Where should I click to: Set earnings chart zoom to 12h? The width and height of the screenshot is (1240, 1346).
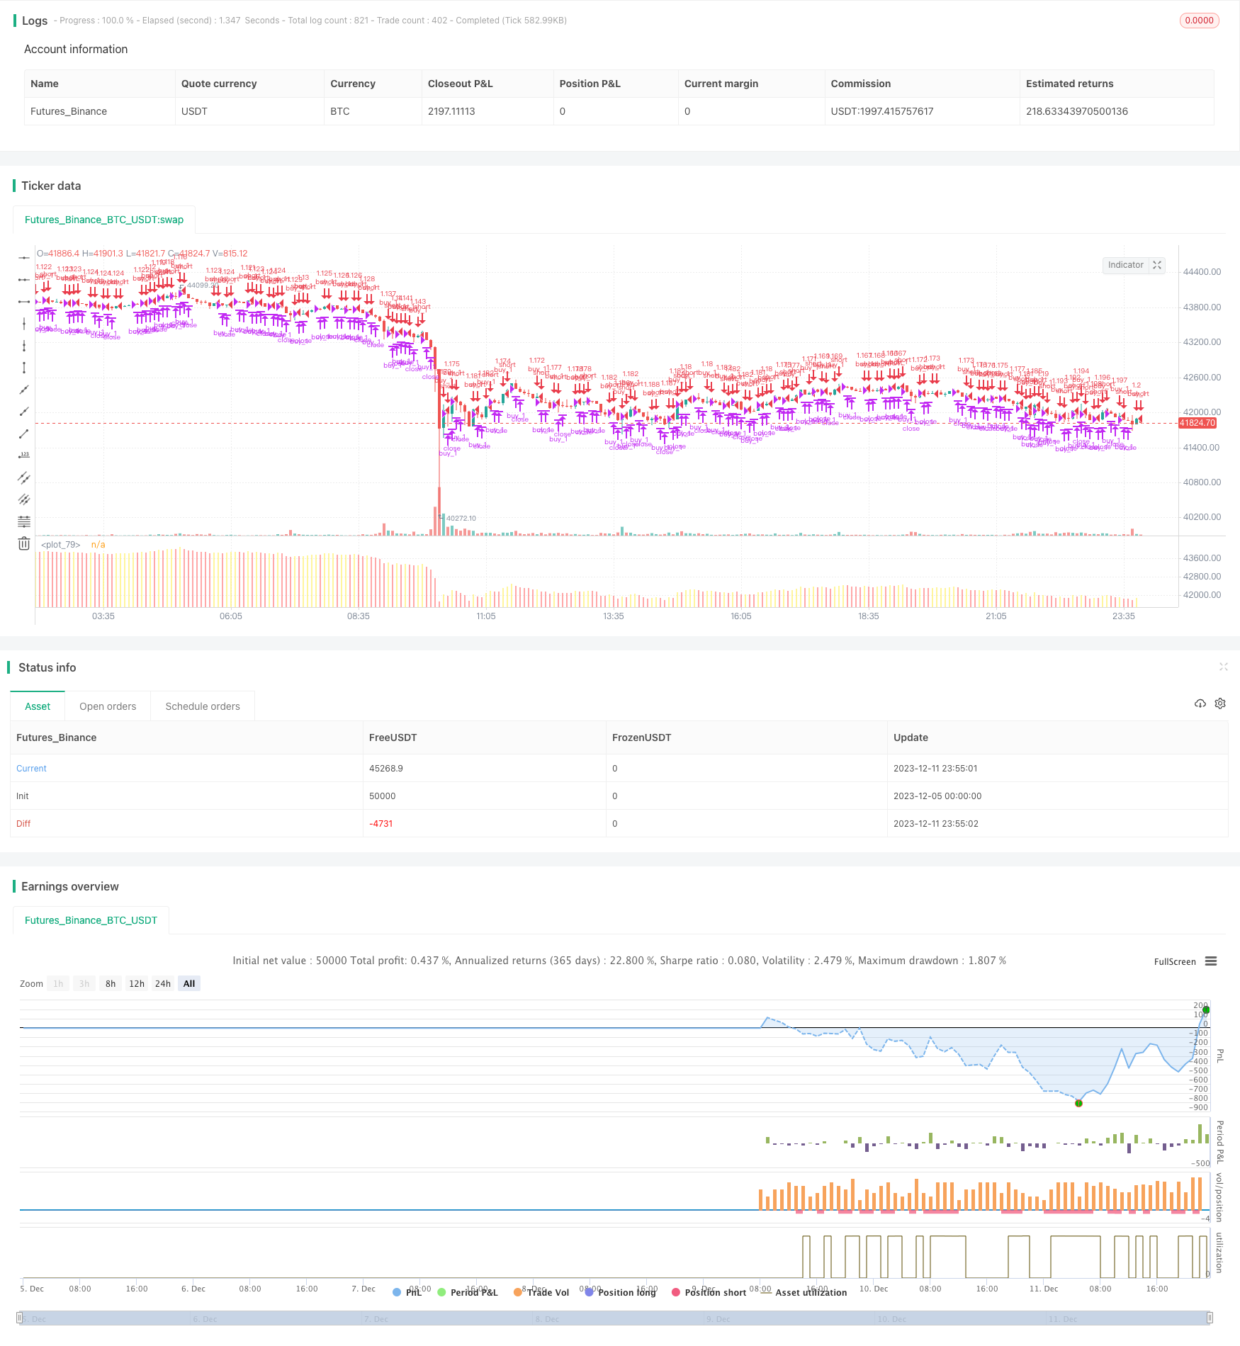tap(137, 983)
